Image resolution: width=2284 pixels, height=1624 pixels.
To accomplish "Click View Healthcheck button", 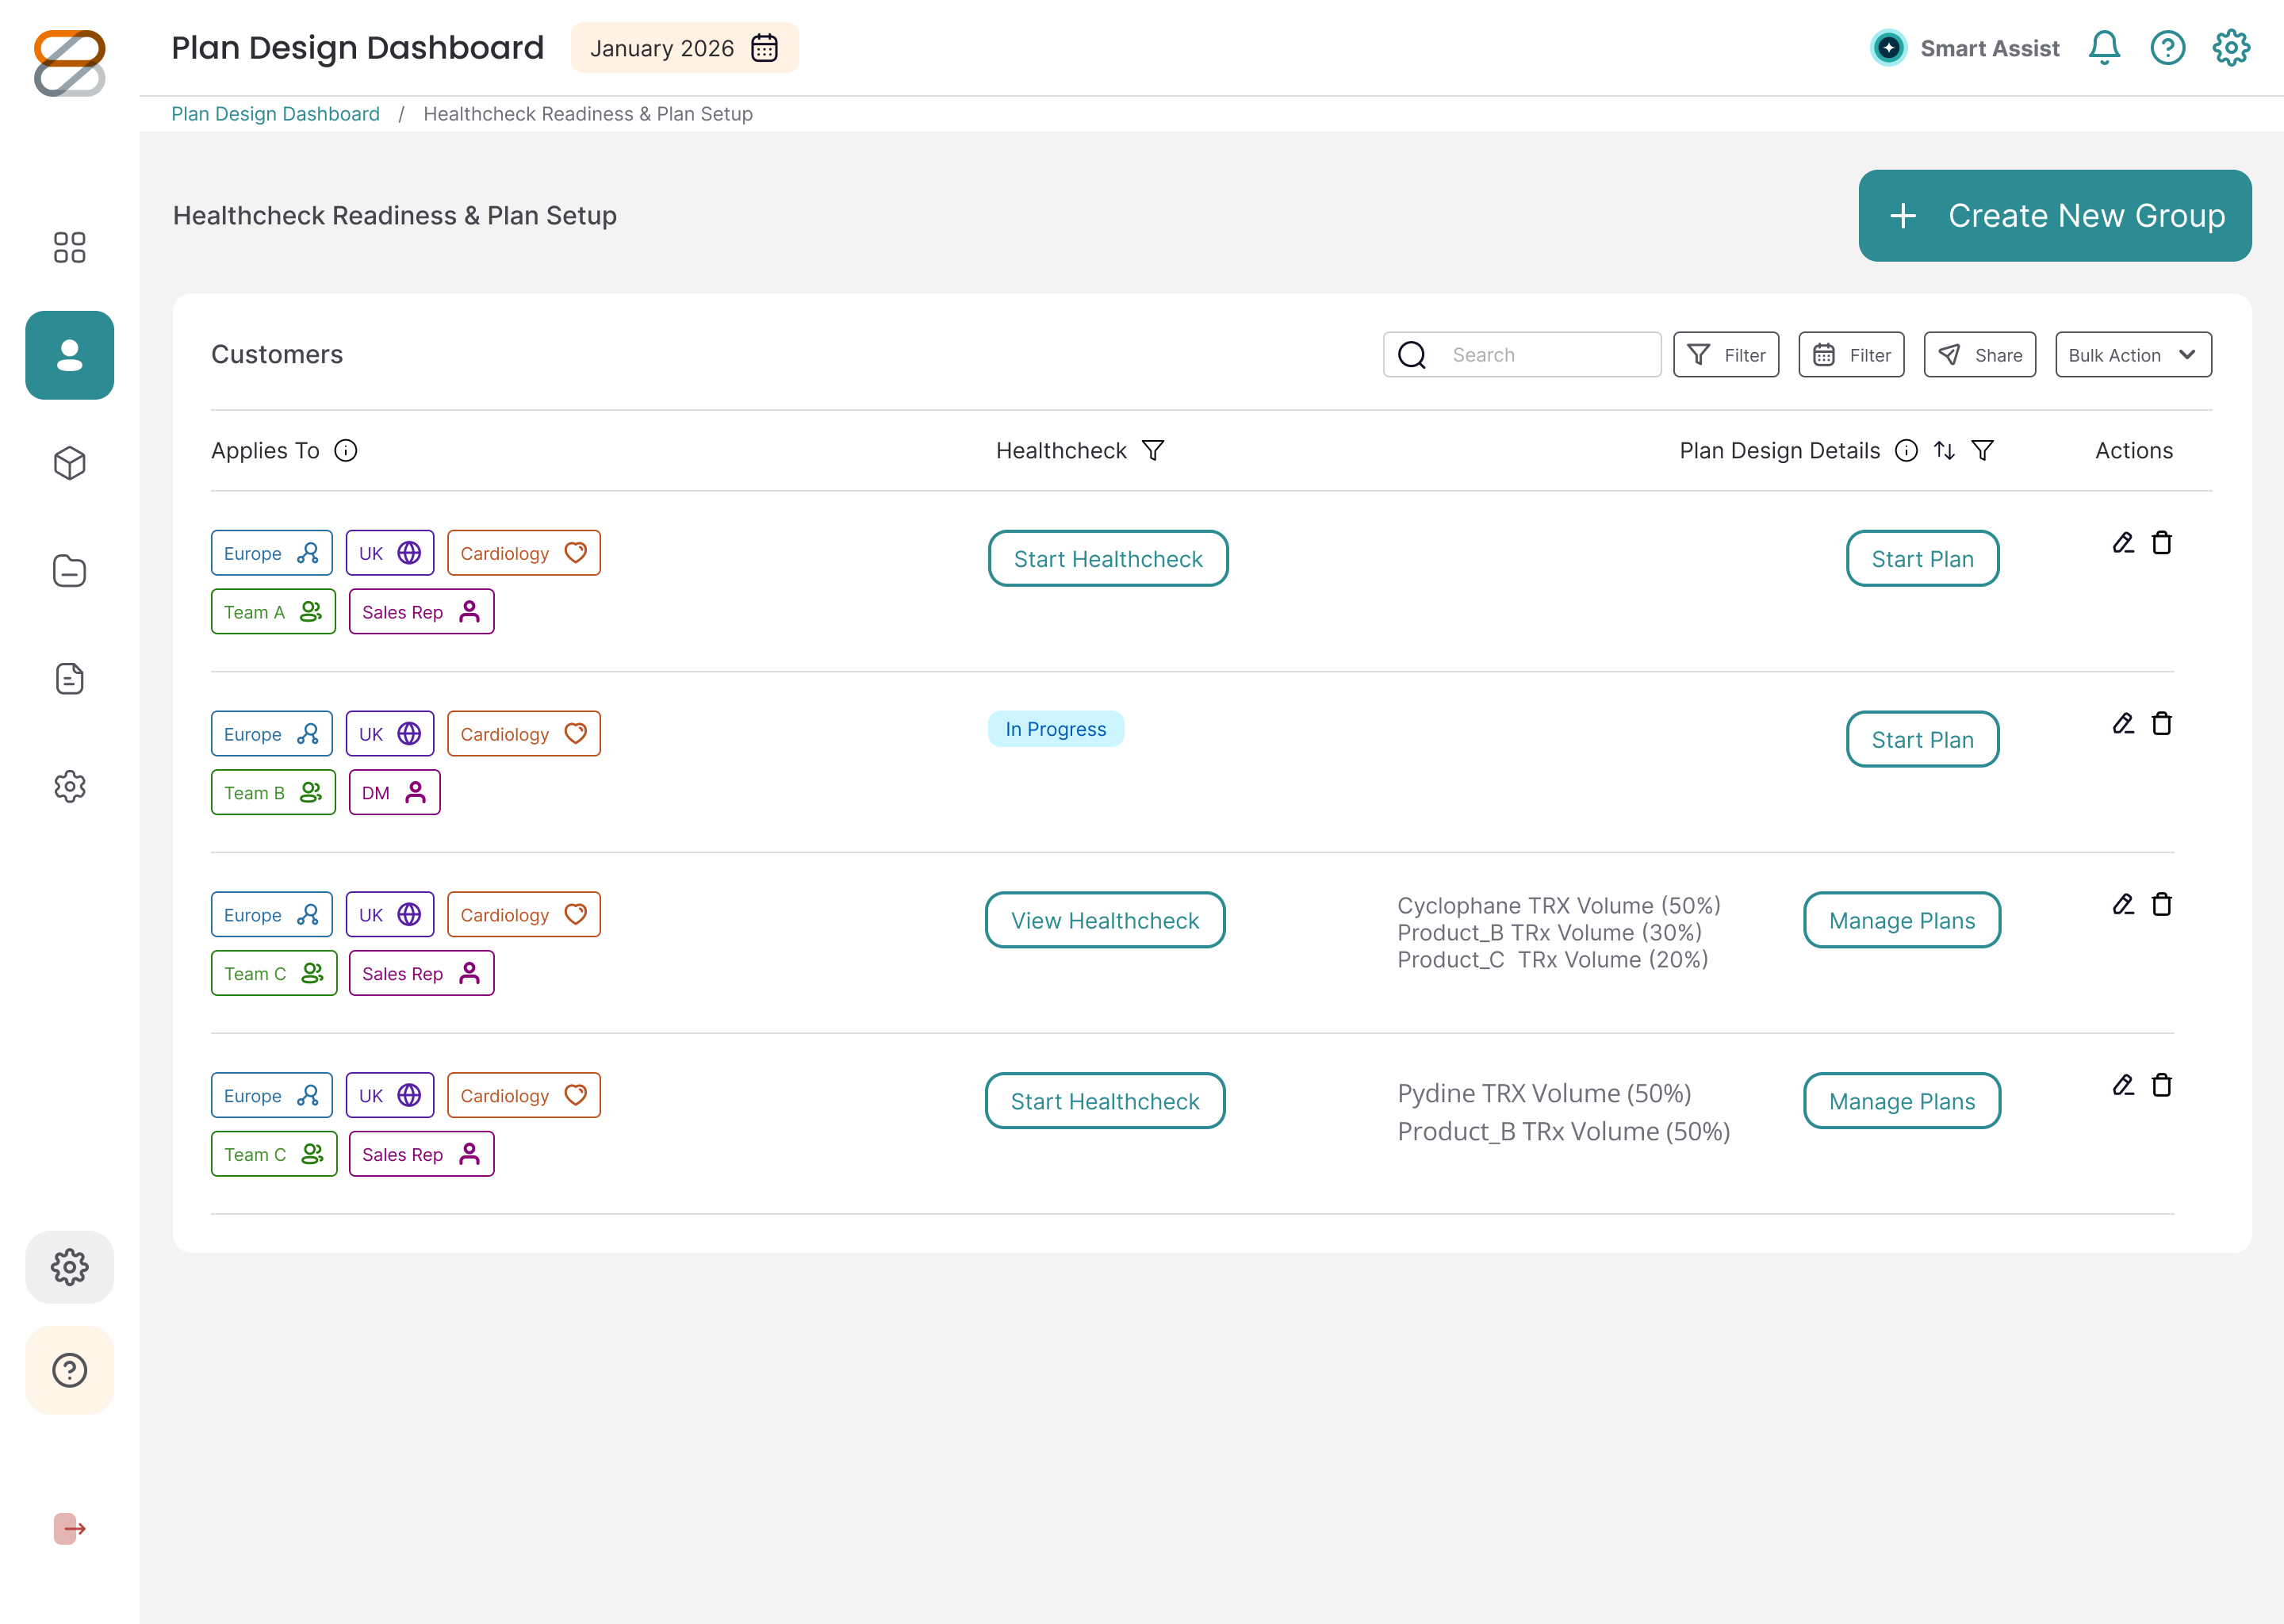I will click(1104, 920).
